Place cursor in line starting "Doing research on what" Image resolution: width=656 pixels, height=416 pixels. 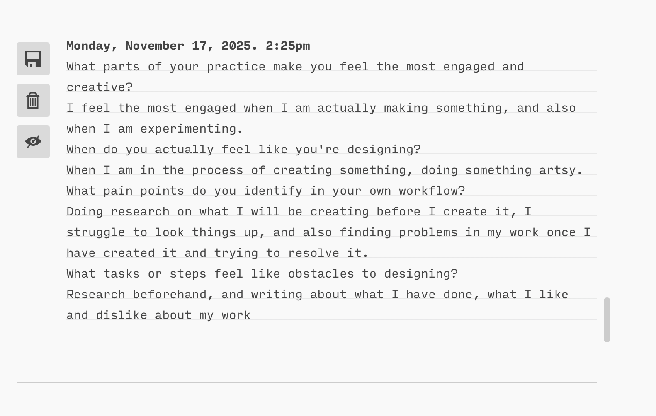coord(299,212)
